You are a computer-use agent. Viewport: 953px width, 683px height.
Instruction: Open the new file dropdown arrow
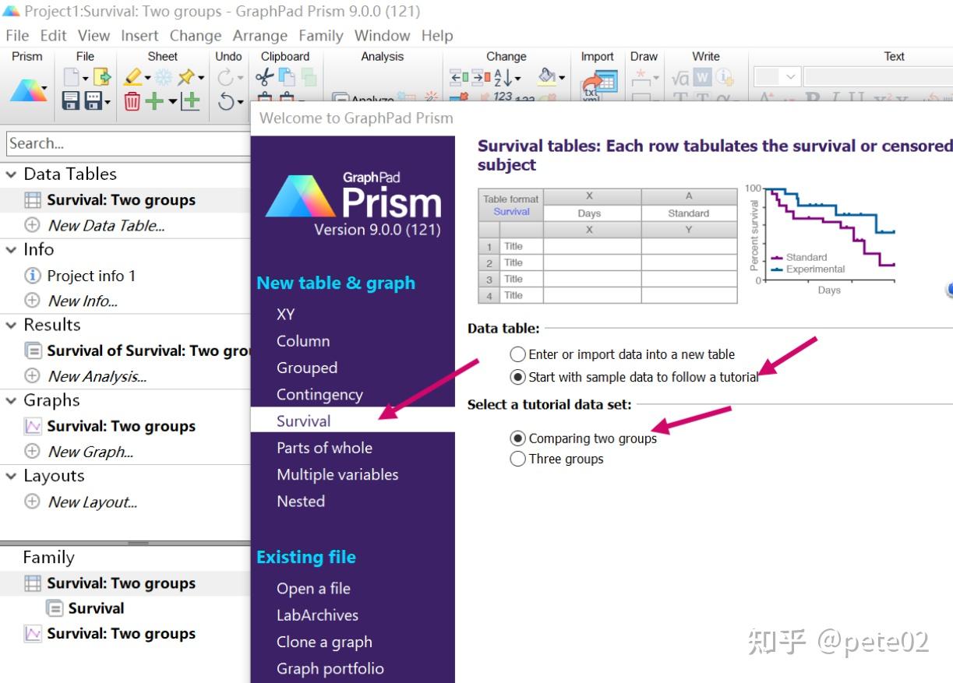(86, 79)
